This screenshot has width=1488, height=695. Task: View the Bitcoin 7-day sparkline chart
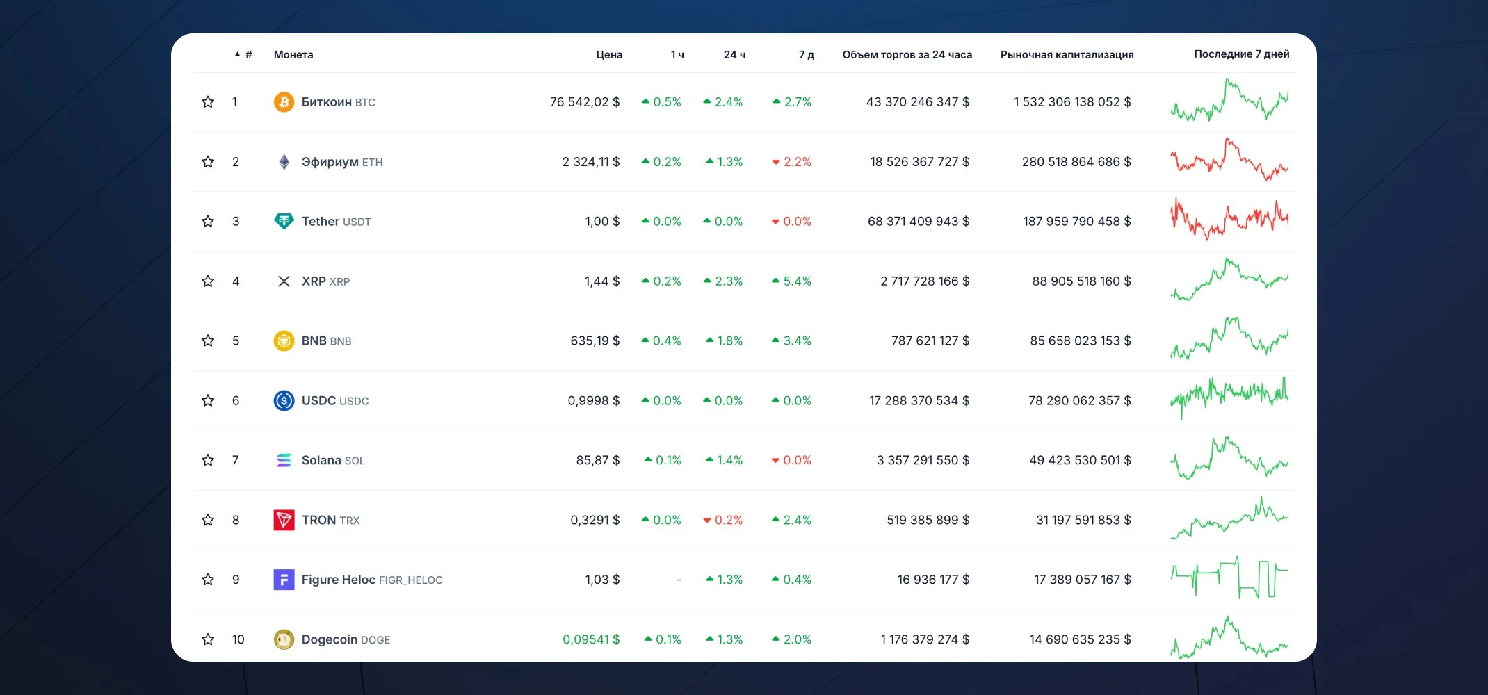coord(1229,99)
